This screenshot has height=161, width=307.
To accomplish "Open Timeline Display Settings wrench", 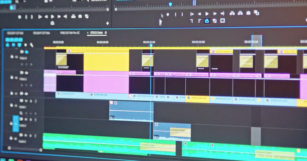I will pyautogui.click(x=31, y=45).
